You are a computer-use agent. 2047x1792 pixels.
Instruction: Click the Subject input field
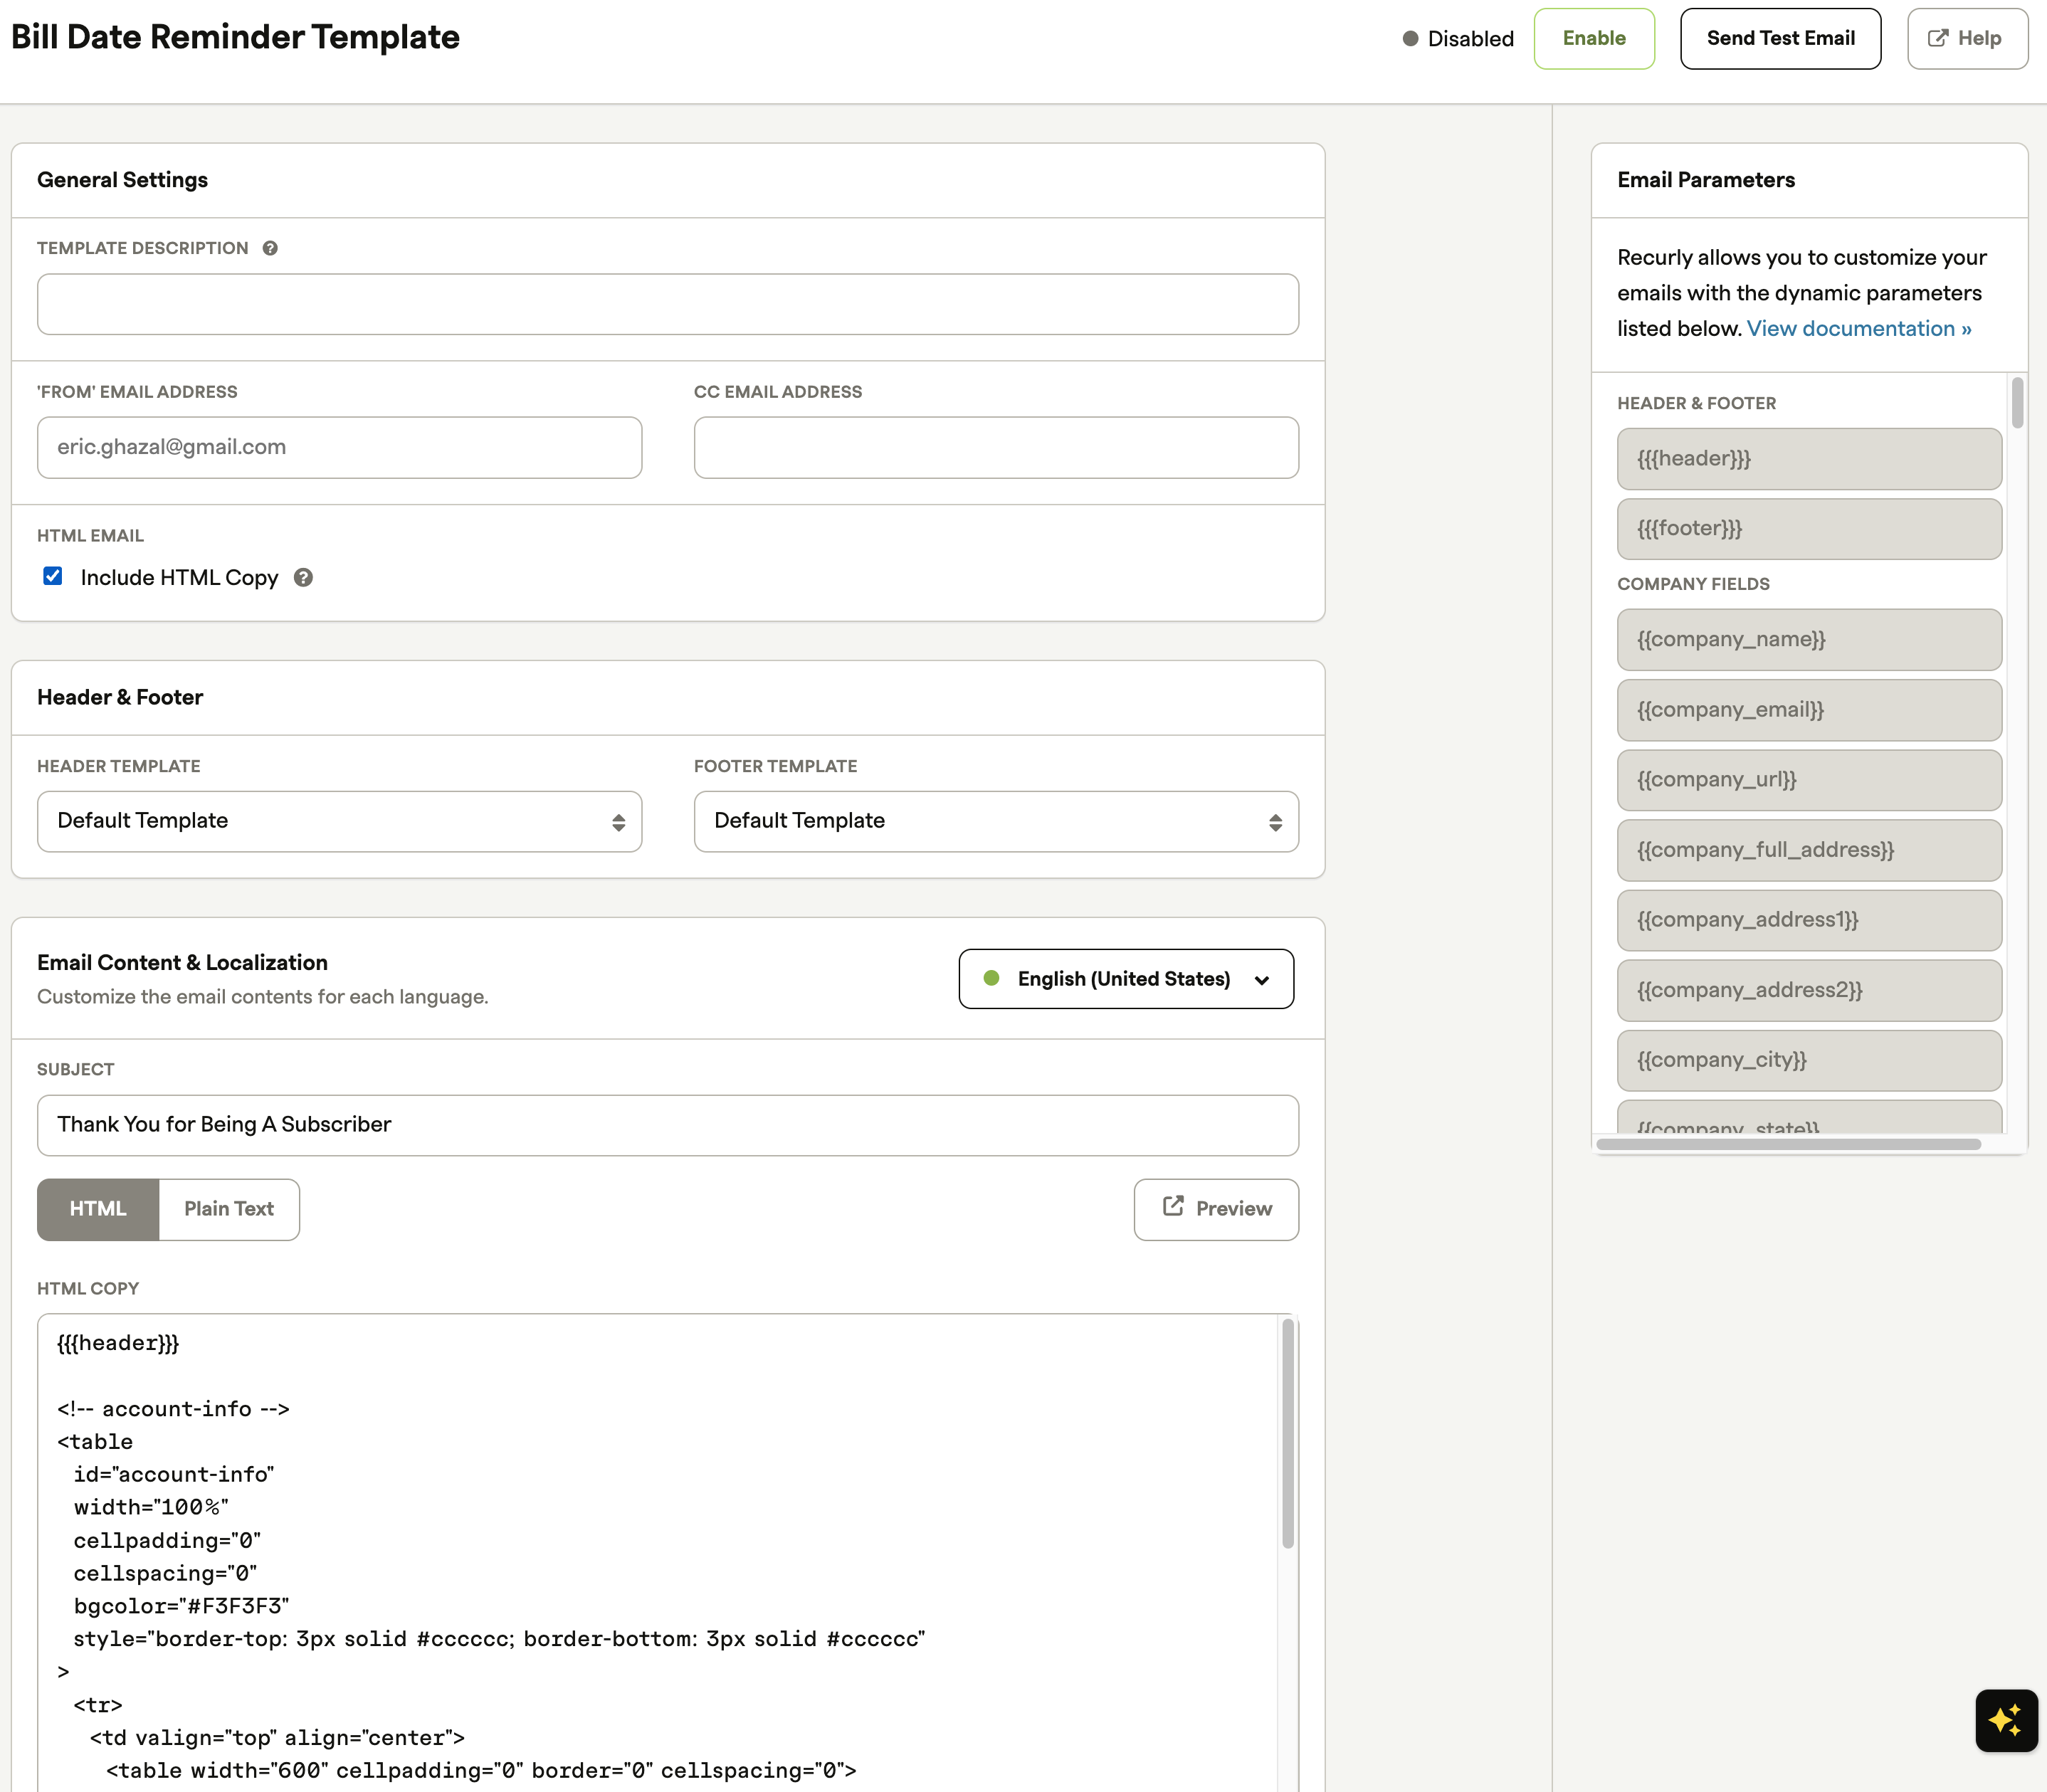click(x=667, y=1125)
